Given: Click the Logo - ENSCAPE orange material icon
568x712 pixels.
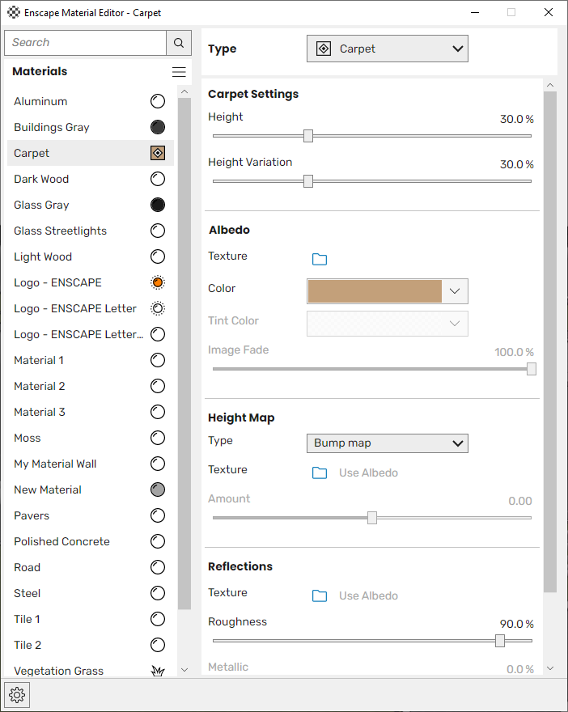Looking at the screenshot, I should 158,282.
